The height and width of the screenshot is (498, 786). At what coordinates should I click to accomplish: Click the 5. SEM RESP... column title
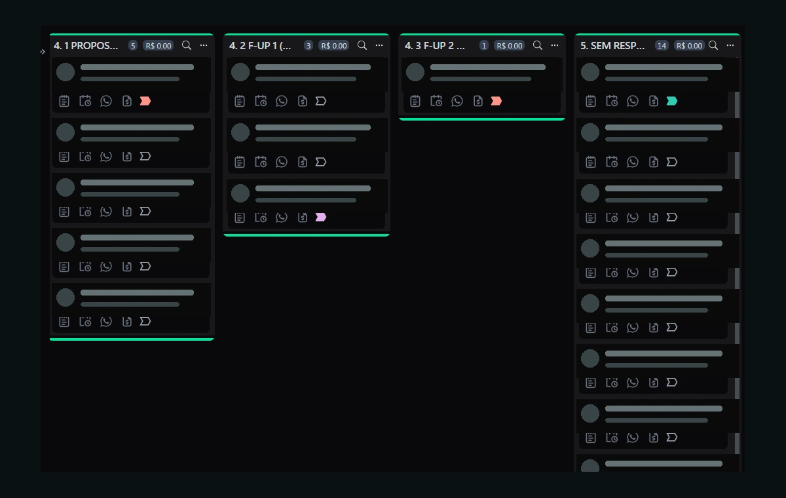613,45
